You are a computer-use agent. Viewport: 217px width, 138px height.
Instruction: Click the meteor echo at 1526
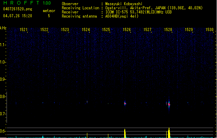pyautogui.click(x=125, y=103)
